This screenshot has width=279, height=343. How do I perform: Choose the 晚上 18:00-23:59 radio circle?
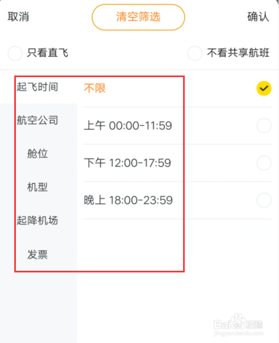264,200
